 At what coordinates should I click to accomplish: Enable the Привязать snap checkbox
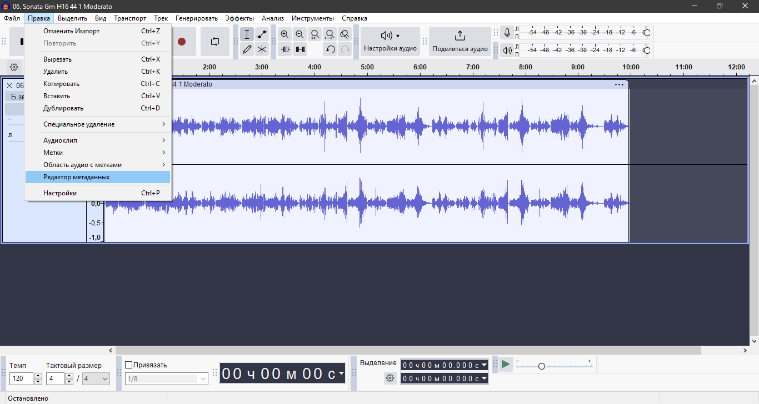129,365
